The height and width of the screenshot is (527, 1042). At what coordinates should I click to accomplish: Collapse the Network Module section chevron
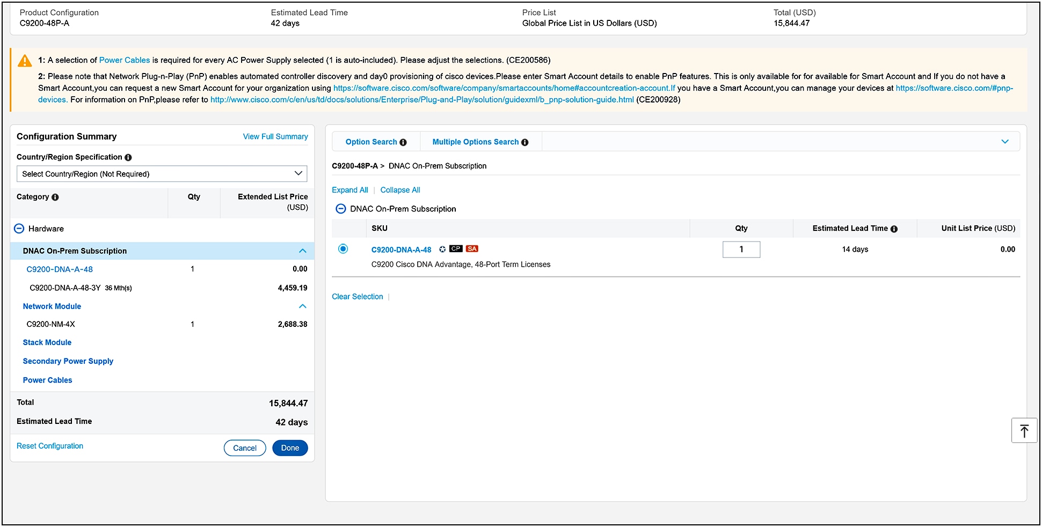click(x=303, y=306)
